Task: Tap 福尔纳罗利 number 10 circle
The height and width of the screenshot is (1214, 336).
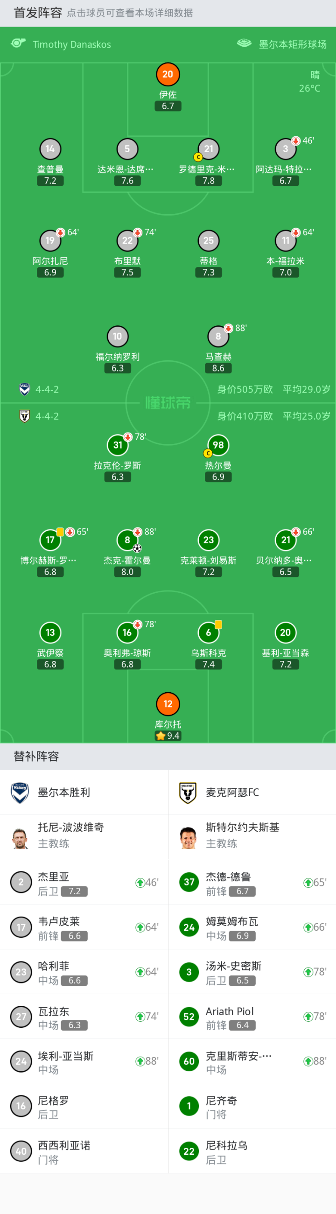Action: tap(117, 336)
